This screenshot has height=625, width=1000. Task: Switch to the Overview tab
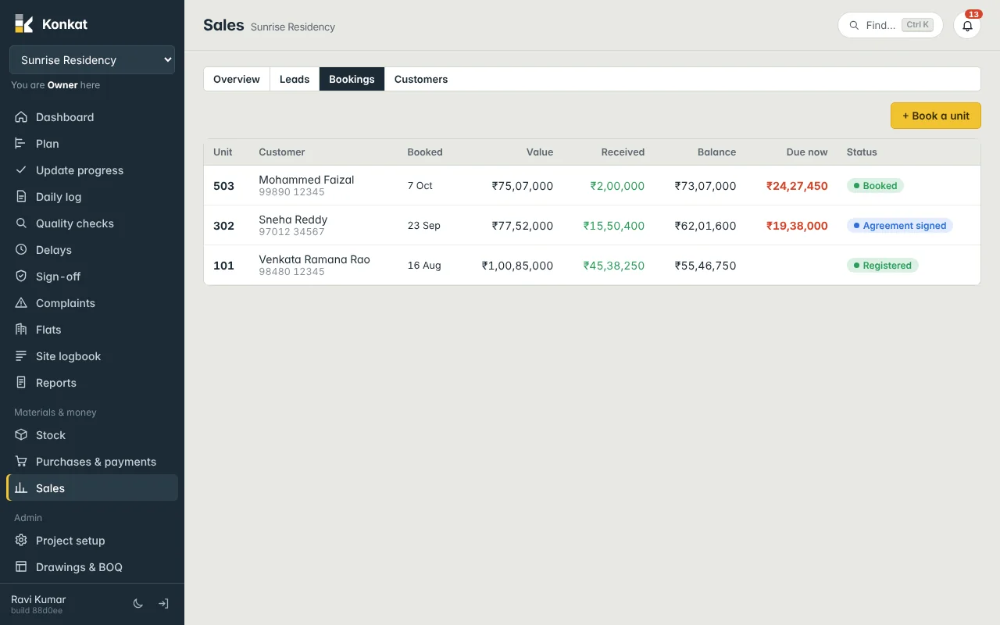click(x=237, y=79)
